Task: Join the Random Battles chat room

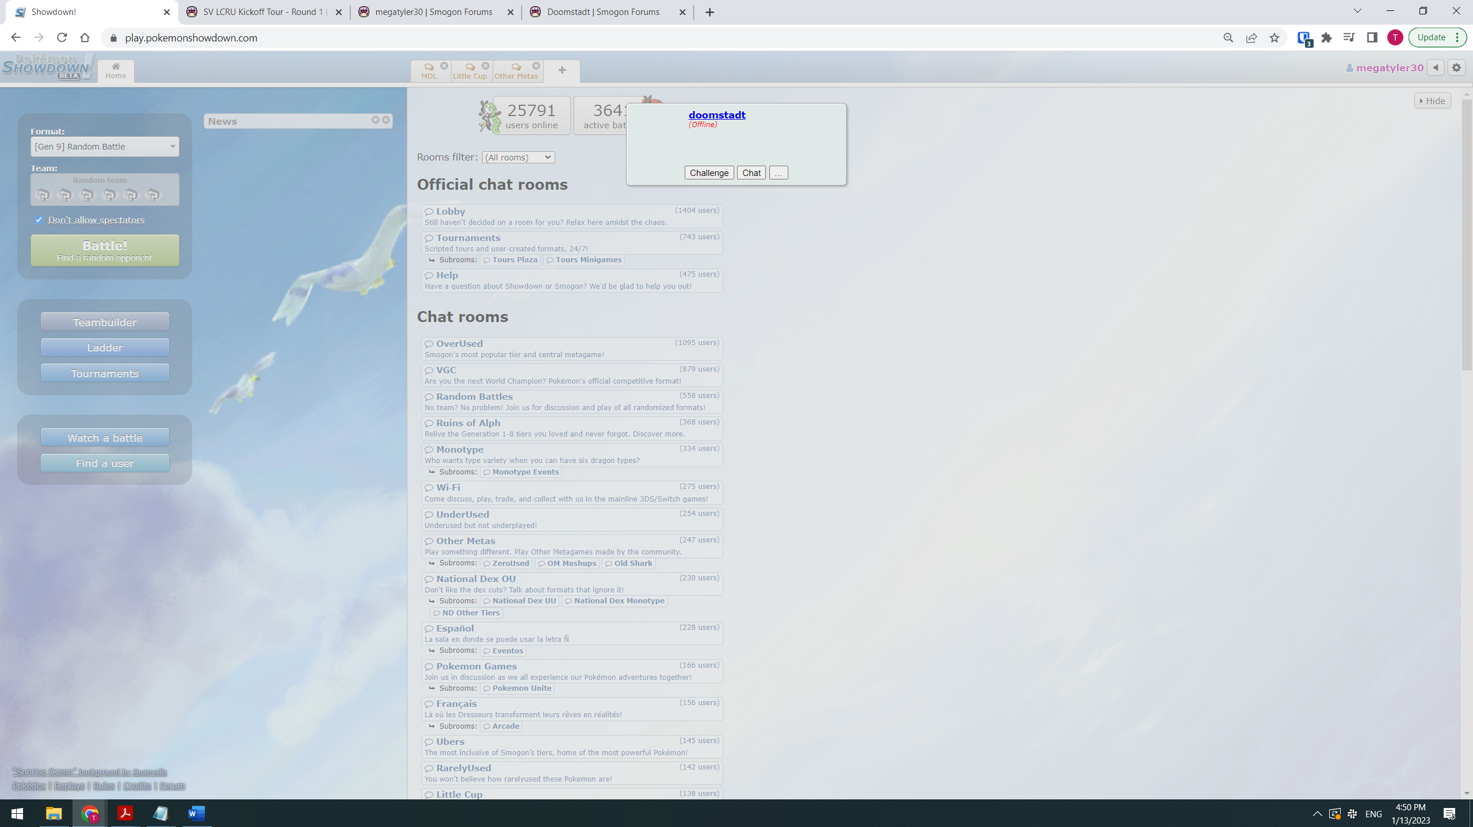Action: pos(572,401)
